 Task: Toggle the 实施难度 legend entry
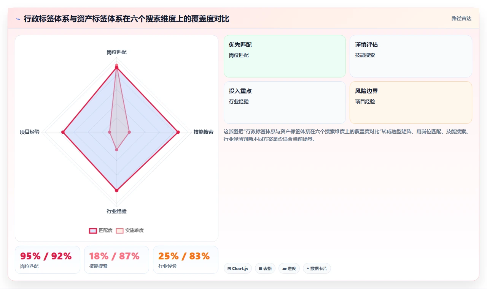(130, 231)
